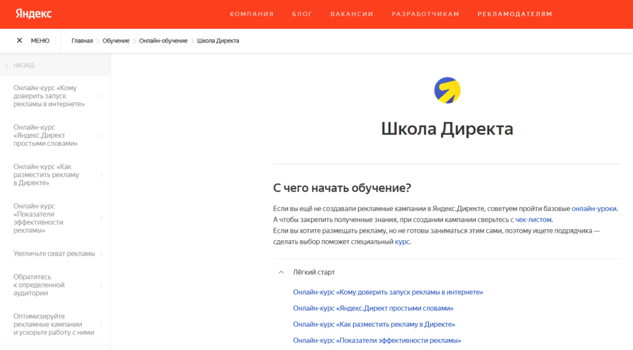Screen dimensions: 633x350
Task: Open РЕКЛАМОДАТЕЛЯМ in the top navigation
Action: click(x=515, y=14)
